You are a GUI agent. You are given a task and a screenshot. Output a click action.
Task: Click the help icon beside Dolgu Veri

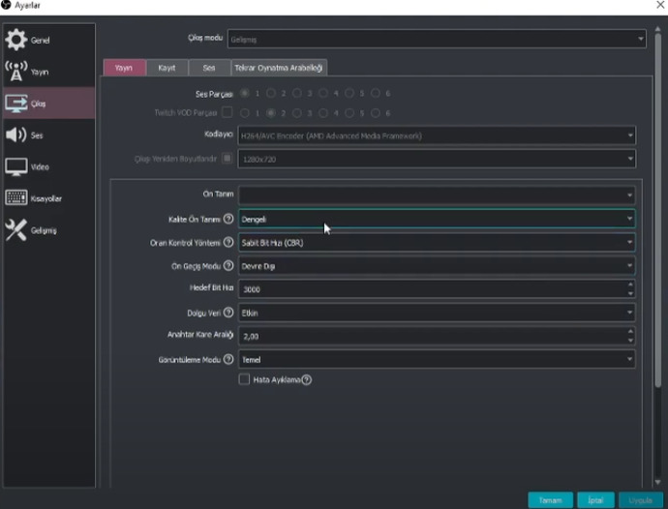(228, 313)
